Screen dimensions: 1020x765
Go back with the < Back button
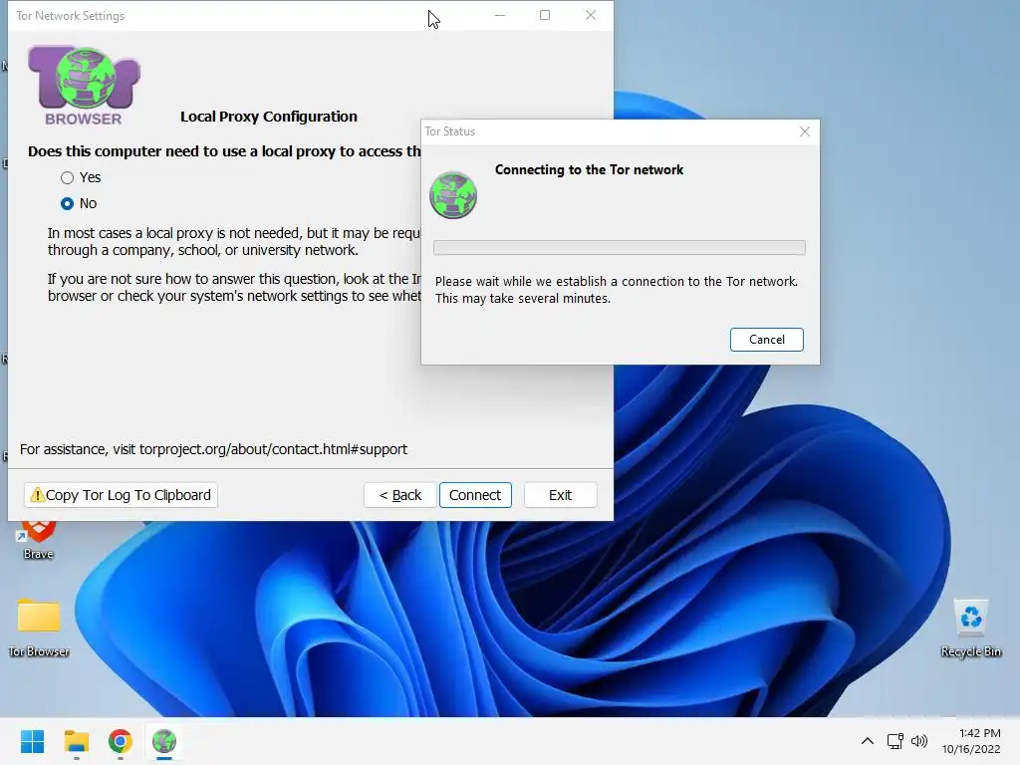pos(400,495)
